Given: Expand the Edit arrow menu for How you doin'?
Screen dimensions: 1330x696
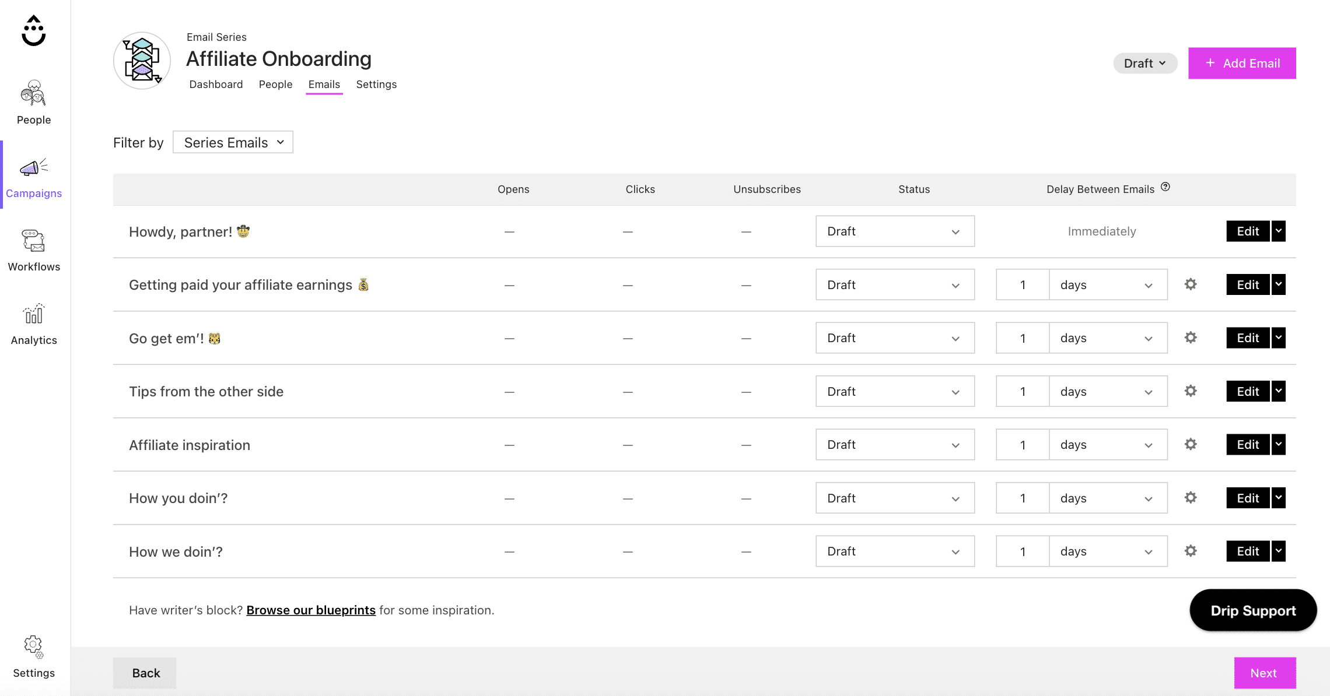Looking at the screenshot, I should (1279, 498).
